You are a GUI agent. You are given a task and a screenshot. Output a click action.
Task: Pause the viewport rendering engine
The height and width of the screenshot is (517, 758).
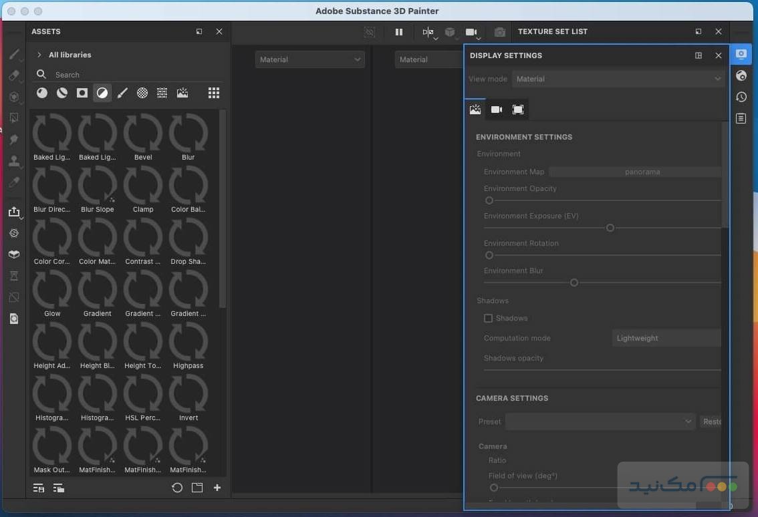pyautogui.click(x=399, y=31)
